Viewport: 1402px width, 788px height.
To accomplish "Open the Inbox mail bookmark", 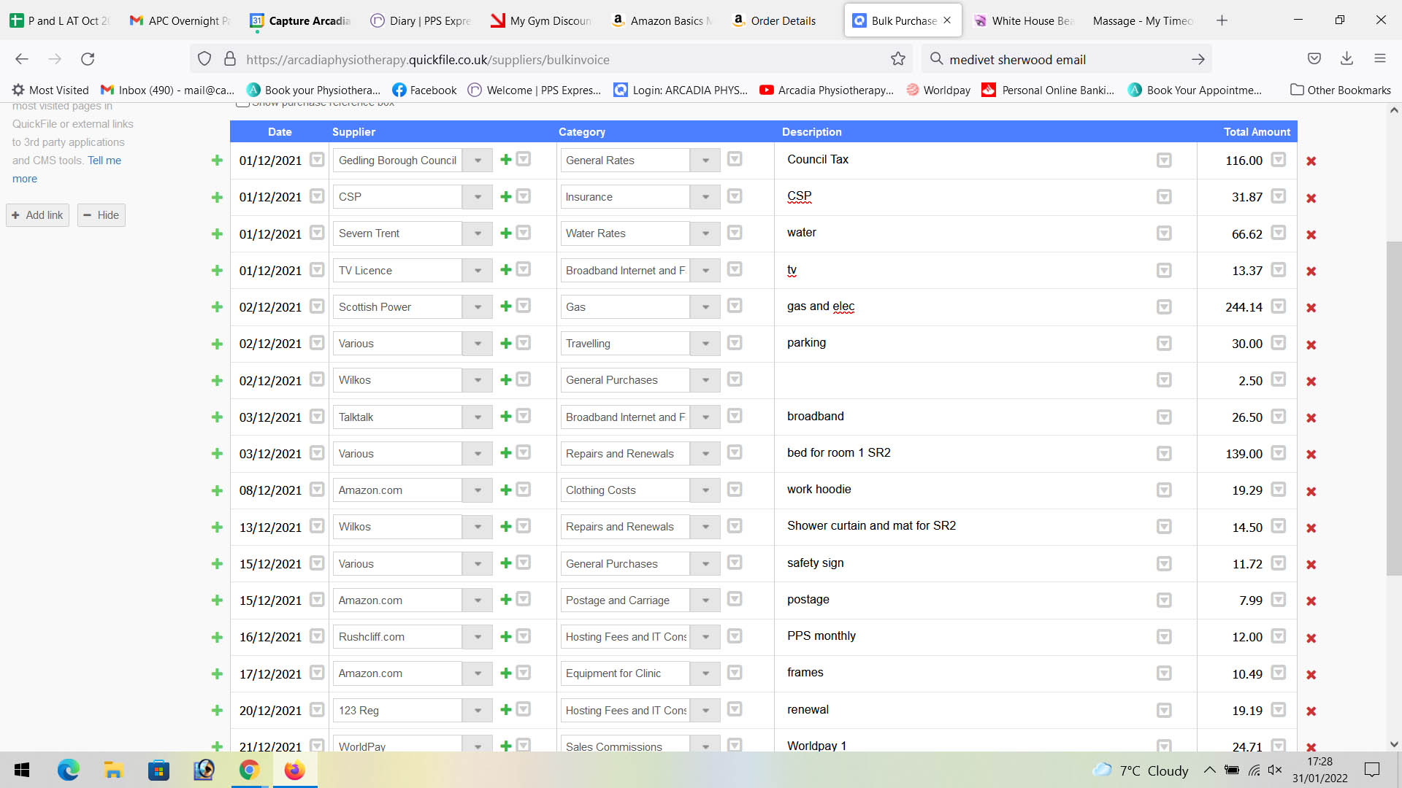I will tap(167, 90).
